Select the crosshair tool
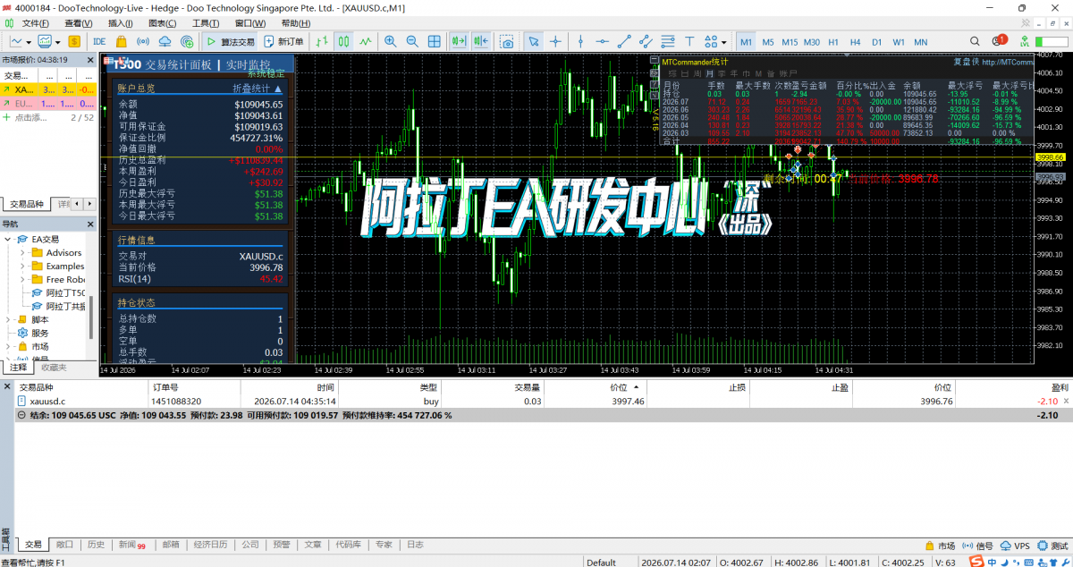1073x567 pixels. 556,41
